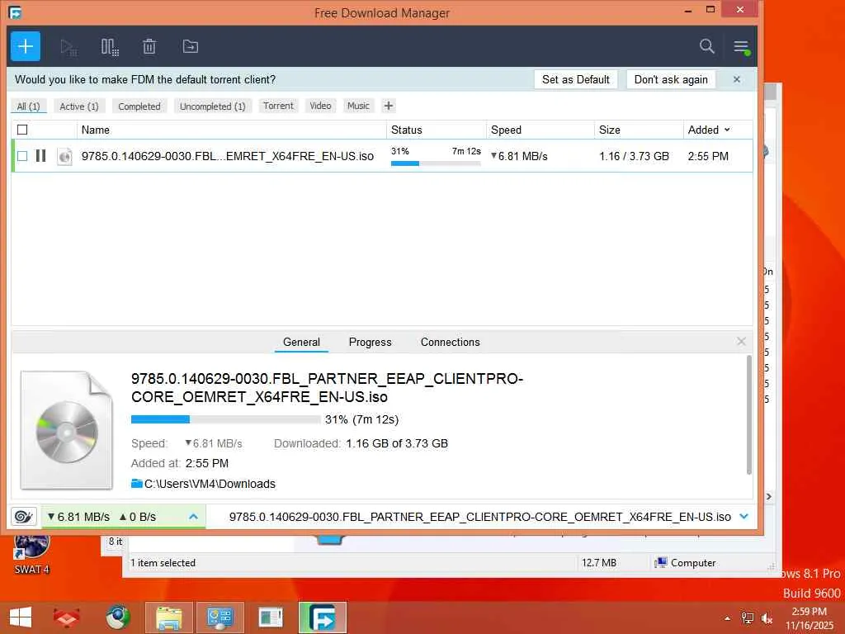Click the muted volume tray icon

click(x=767, y=618)
